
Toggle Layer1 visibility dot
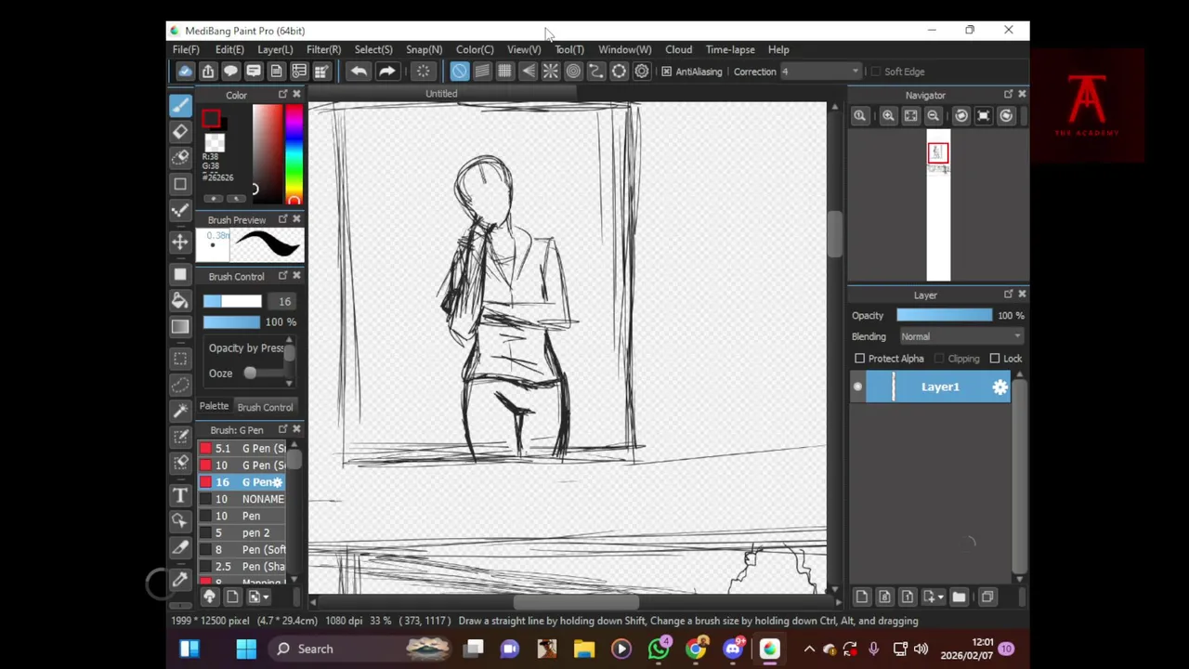pyautogui.click(x=857, y=387)
